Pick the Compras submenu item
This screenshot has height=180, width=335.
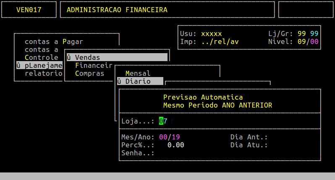[89, 73]
